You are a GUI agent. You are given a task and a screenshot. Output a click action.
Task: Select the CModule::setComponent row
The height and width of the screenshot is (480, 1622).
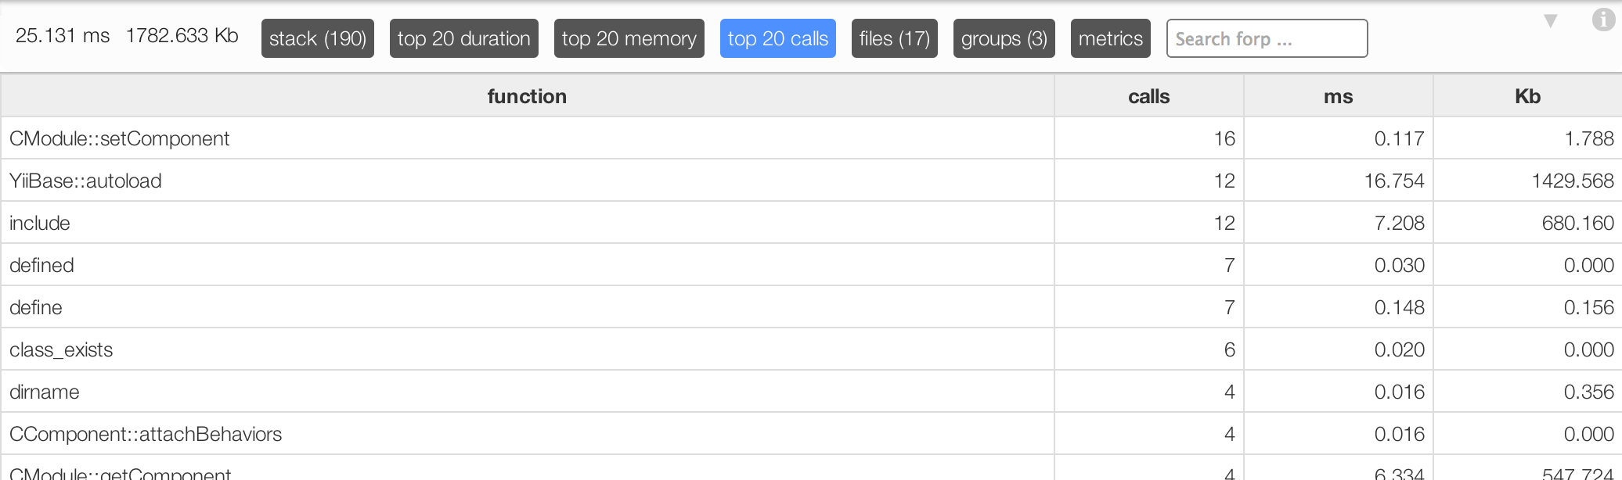coord(811,138)
